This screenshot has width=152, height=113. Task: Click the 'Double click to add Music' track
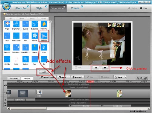tap(79, 84)
